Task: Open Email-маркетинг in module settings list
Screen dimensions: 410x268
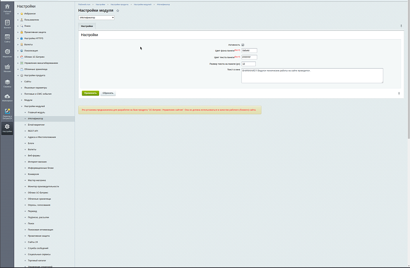Action: (x=36, y=125)
